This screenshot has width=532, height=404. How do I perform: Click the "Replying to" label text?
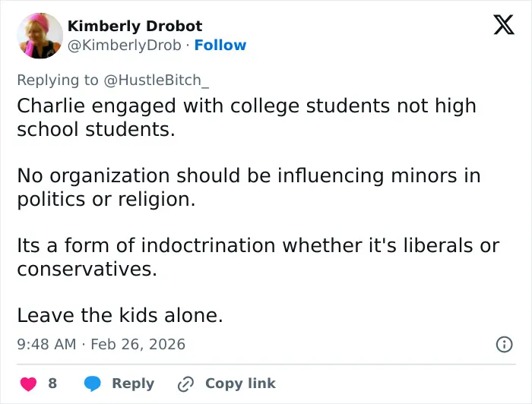(x=58, y=80)
